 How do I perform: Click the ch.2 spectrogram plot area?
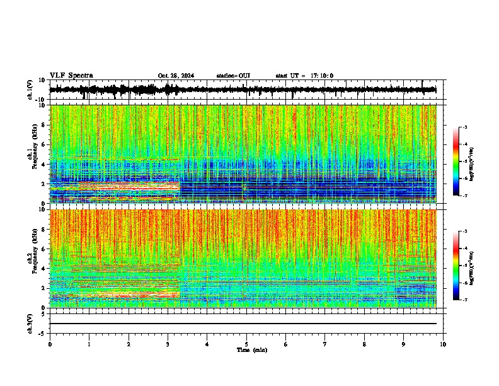[x=243, y=259]
